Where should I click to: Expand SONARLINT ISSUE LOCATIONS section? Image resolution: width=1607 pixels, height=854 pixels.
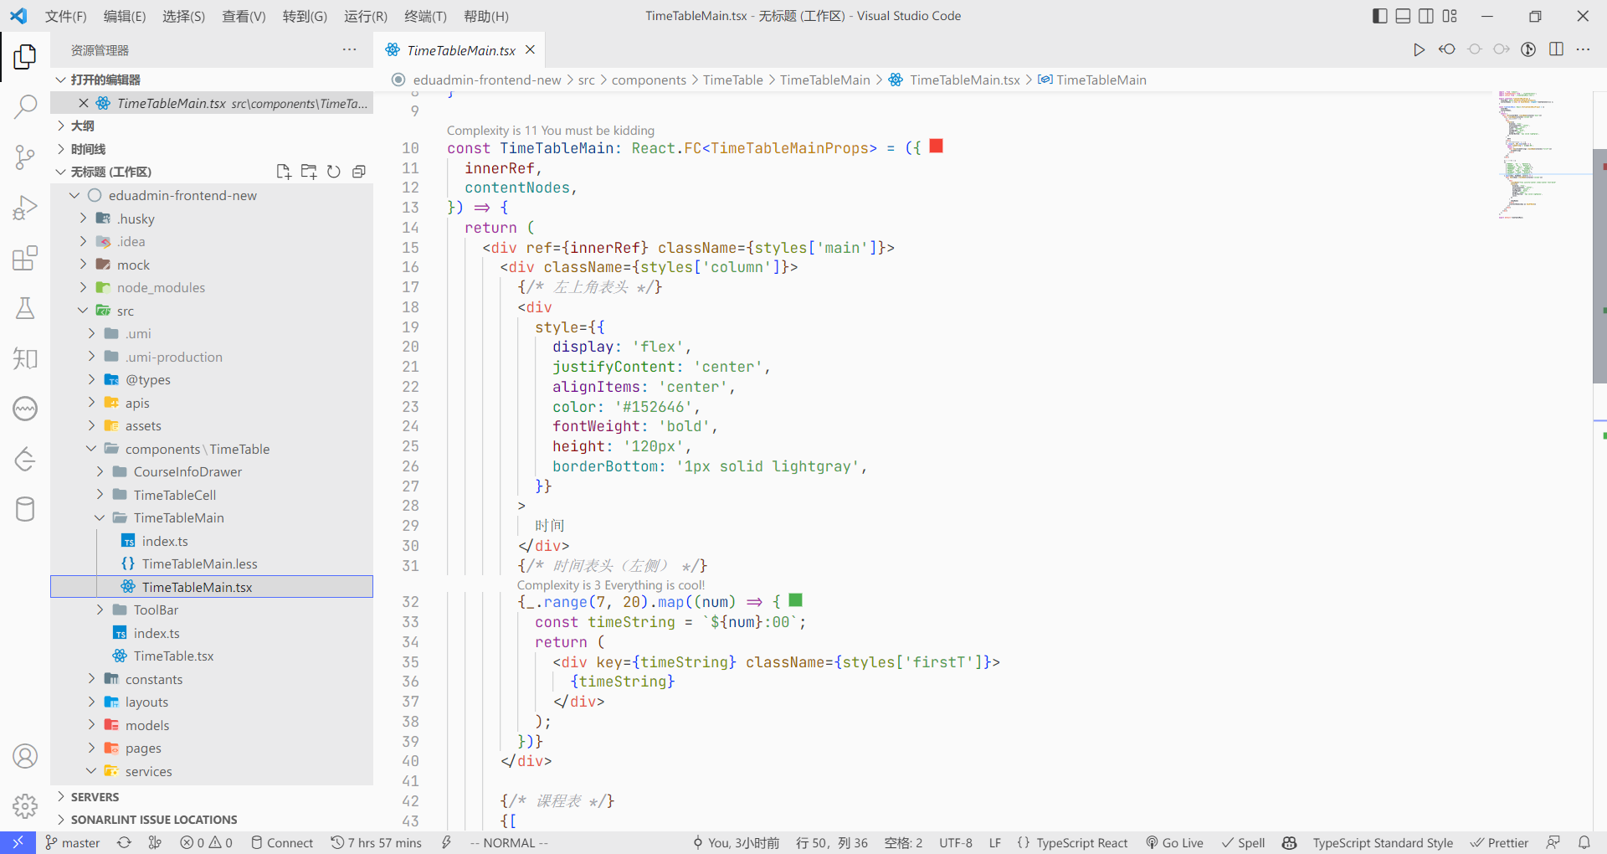212,820
